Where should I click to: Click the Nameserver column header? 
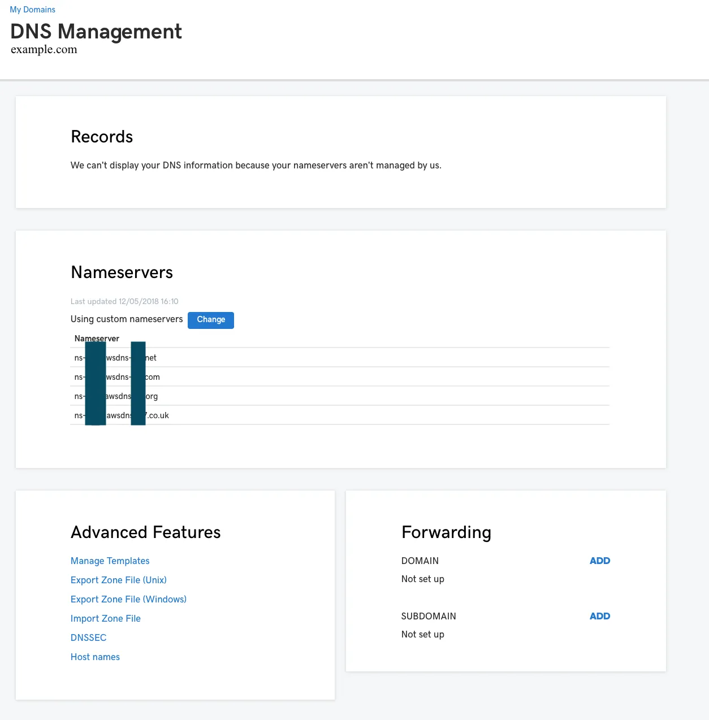(x=97, y=339)
